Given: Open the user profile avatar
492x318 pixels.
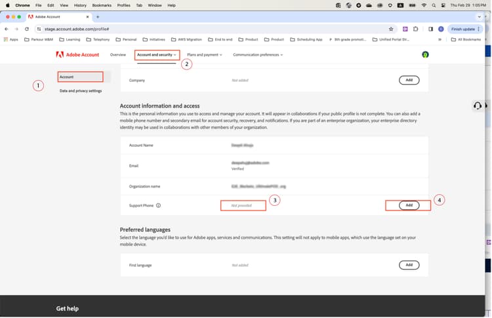Looking at the screenshot, I should (425, 55).
